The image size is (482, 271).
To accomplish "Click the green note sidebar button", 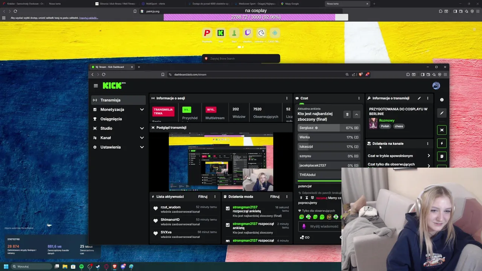I will pos(442,156).
